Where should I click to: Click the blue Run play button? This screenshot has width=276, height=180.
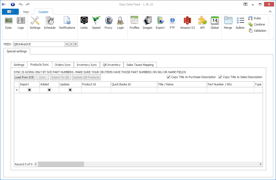tap(13, 4)
